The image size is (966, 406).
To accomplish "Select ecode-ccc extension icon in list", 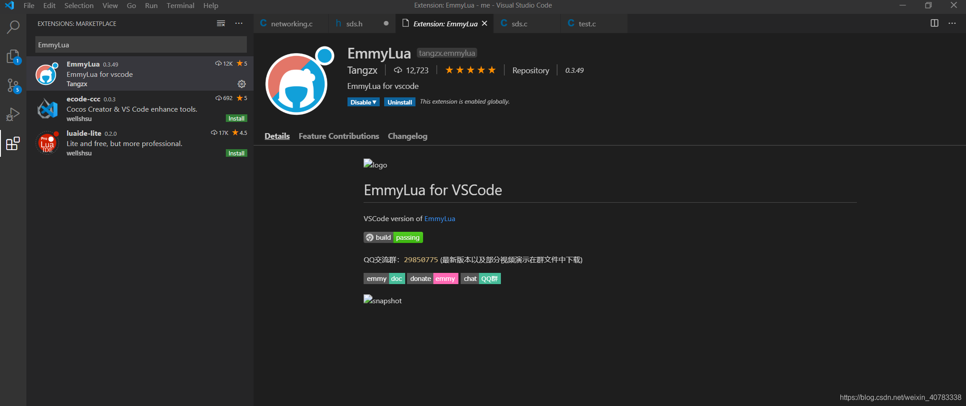I will tap(47, 109).
